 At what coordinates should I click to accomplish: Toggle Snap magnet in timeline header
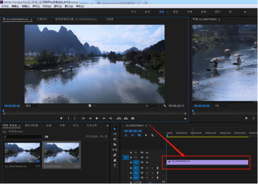(133, 135)
